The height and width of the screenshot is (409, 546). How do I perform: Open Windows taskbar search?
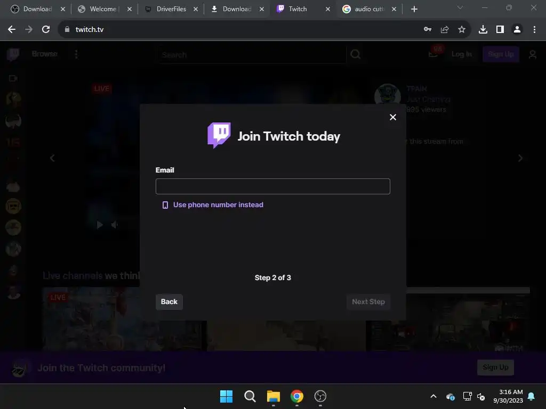pyautogui.click(x=250, y=396)
